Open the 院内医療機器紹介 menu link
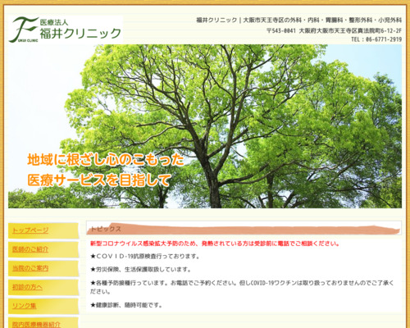This screenshot has height=328, width=410. (36, 325)
